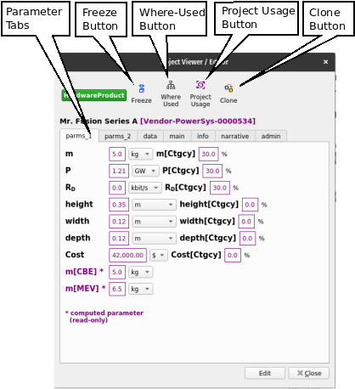This screenshot has width=355, height=389.
Task: Click the Cost[Ctgcy] percent field
Action: coord(233,255)
